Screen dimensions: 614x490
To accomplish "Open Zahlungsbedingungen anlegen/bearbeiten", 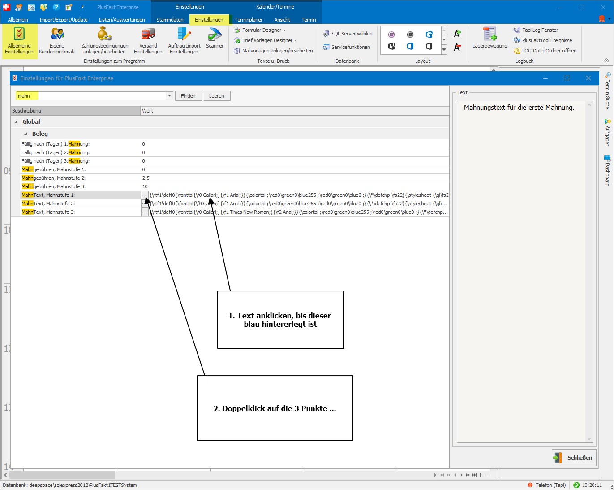I will [104, 41].
